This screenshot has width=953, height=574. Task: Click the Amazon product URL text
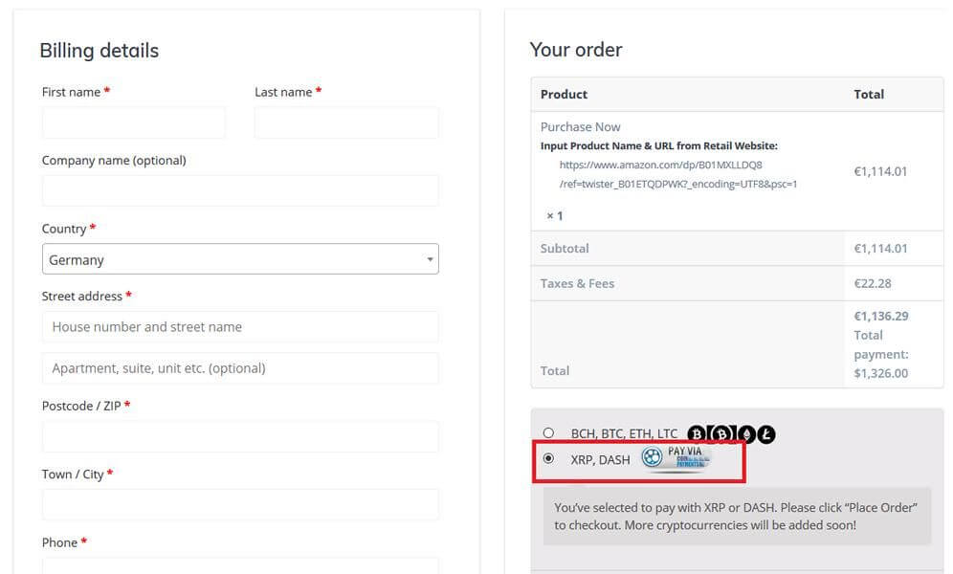pyautogui.click(x=677, y=174)
